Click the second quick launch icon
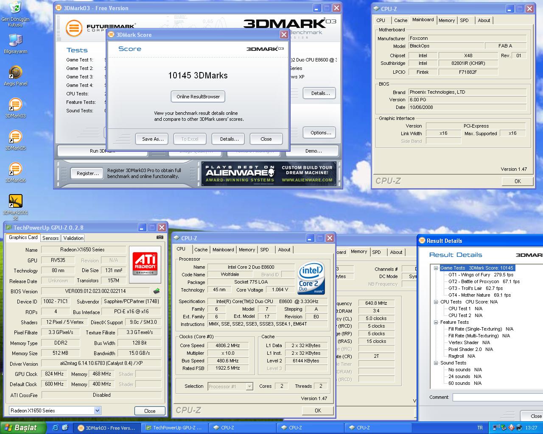 click(x=65, y=428)
